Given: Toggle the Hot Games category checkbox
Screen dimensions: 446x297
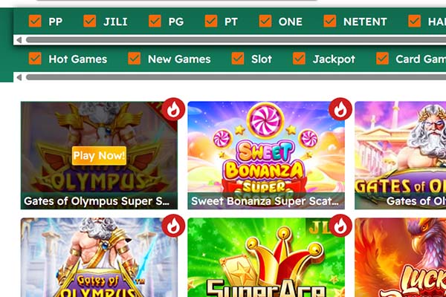Looking at the screenshot, I should click(35, 59).
